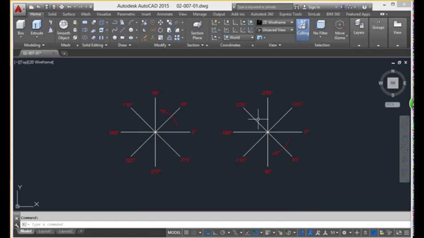Click the Polar Tracking icon in status bar
The height and width of the screenshot is (238, 424).
coord(223,232)
